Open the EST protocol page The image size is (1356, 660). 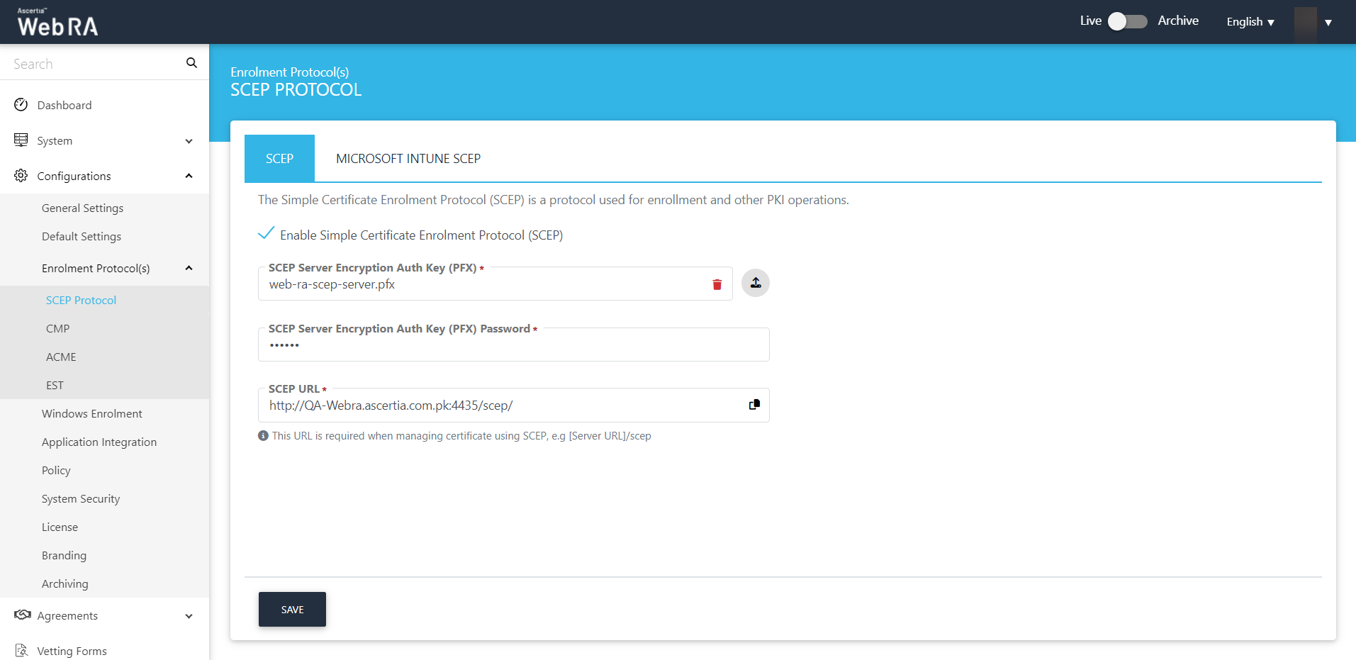click(x=55, y=385)
